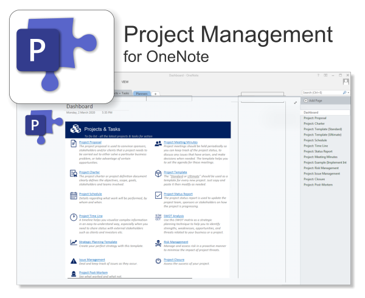Screen dimensions: 365x298
Task: Click the Issue Management warning triangle icon
Action: pos(74,261)
